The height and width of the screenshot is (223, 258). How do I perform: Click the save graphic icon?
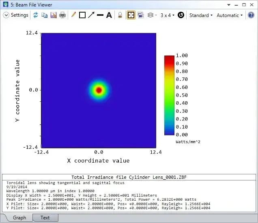(54, 15)
